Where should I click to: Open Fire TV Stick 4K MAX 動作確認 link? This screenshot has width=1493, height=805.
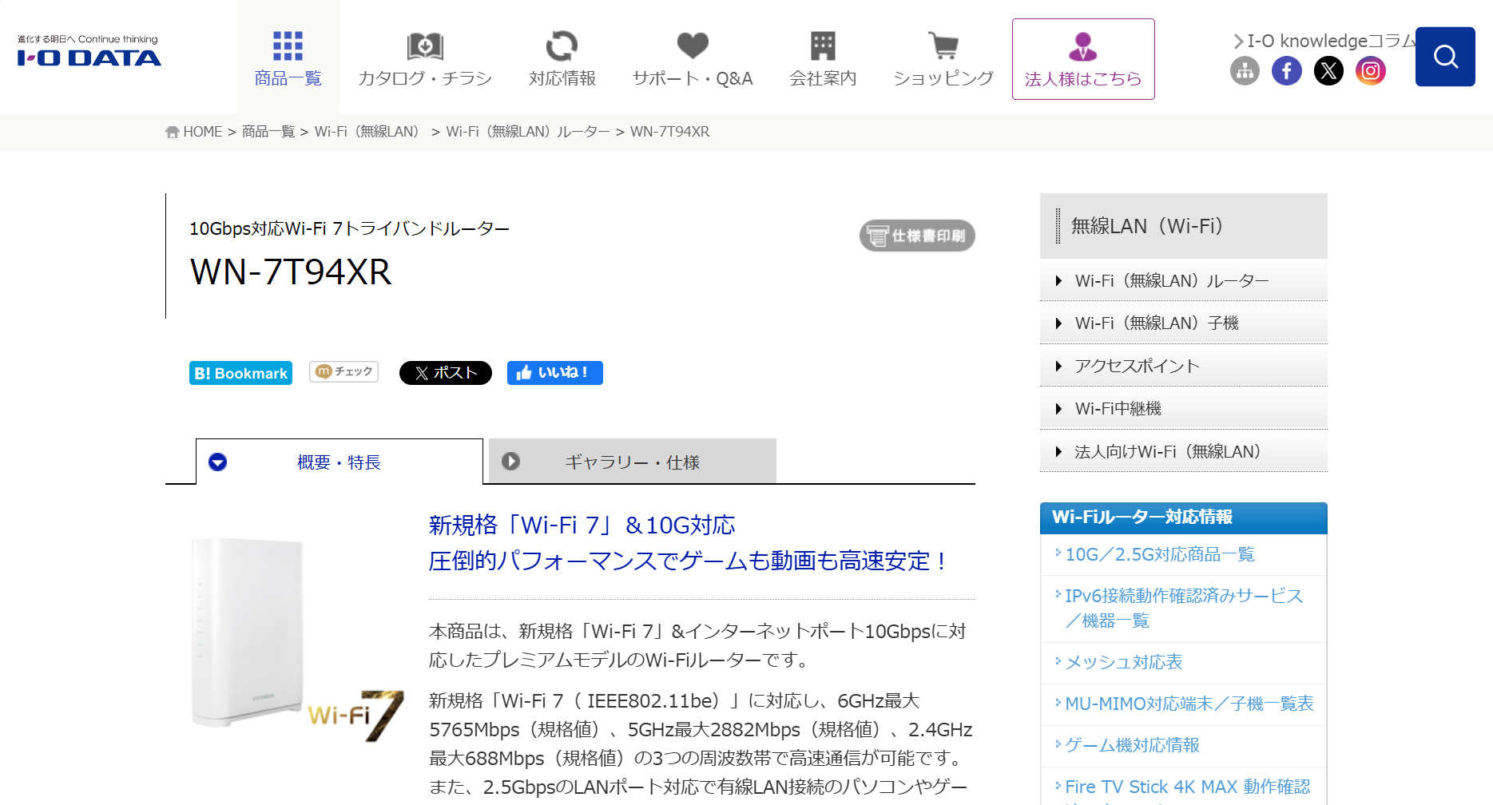tap(1188, 787)
